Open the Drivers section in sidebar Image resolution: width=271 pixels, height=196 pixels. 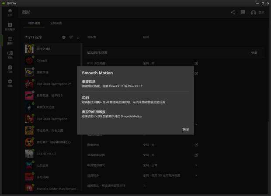[x=10, y=26]
